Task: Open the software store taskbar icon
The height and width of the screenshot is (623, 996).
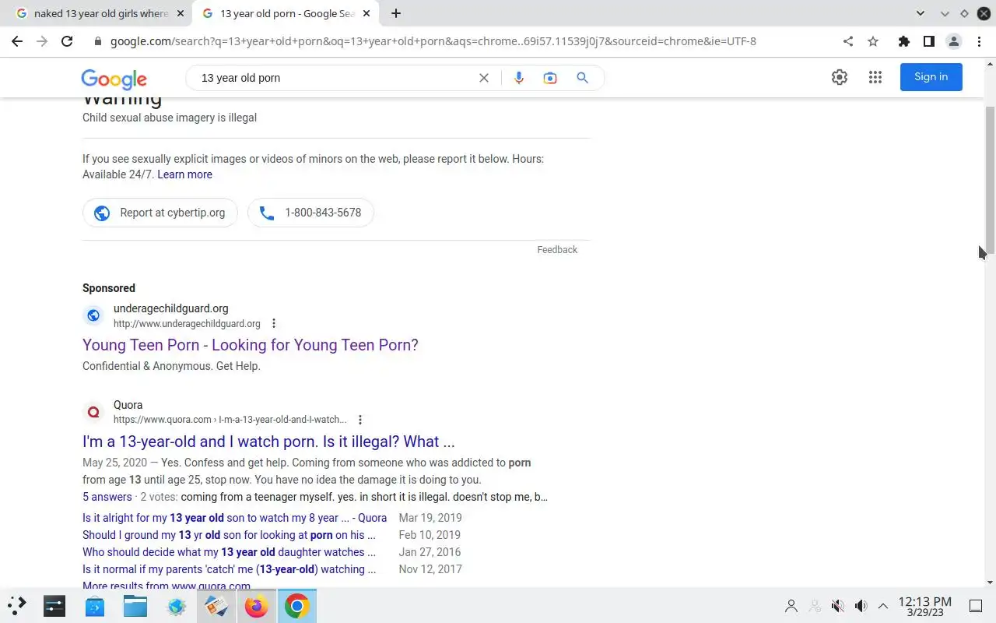Action: click(x=94, y=605)
